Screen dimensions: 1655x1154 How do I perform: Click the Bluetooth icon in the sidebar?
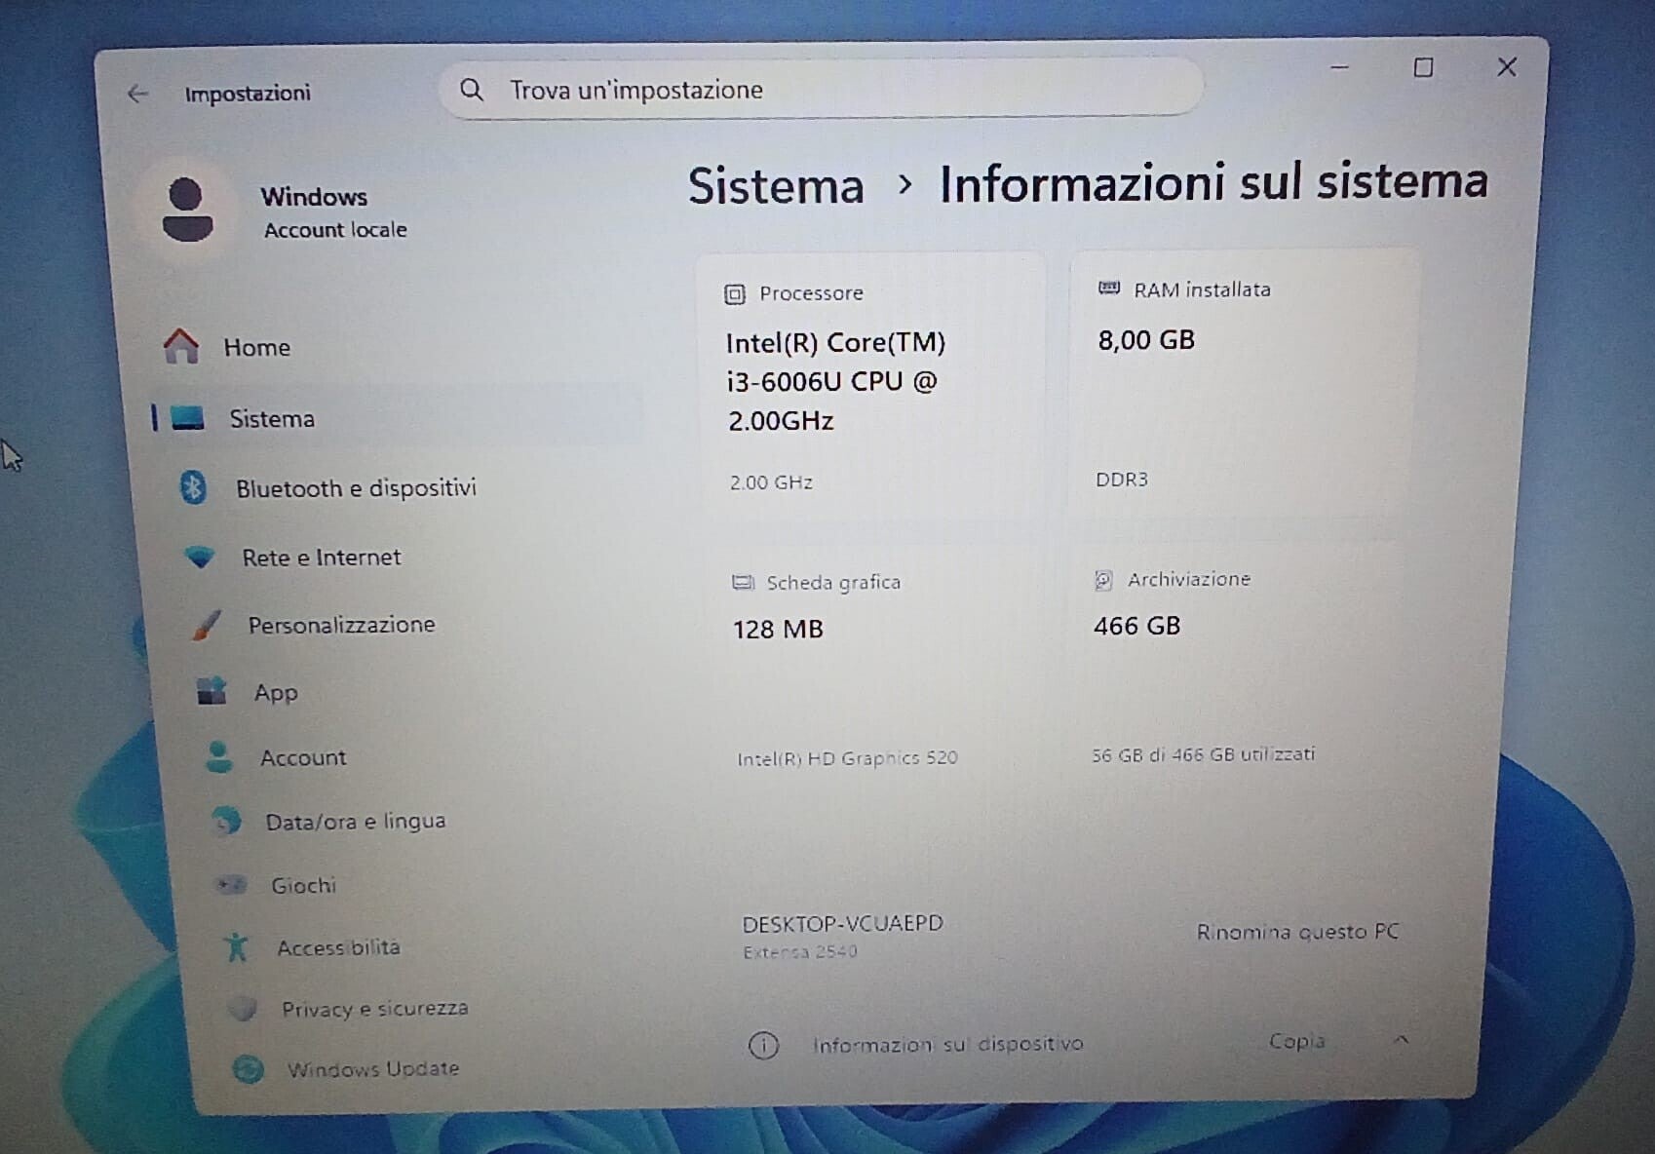(x=193, y=487)
